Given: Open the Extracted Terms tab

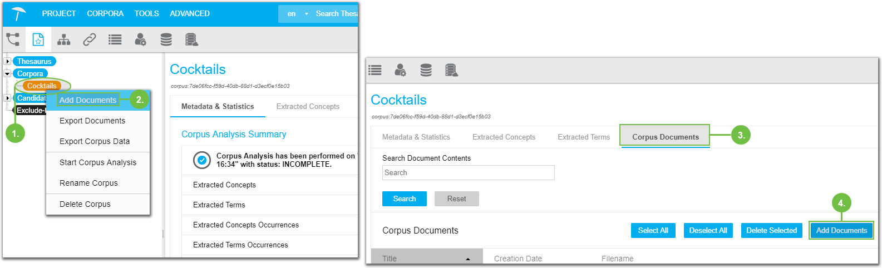Looking at the screenshot, I should 584,137.
